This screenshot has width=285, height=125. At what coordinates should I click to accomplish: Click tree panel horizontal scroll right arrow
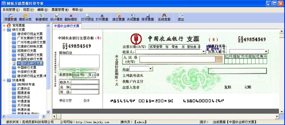tap(44, 116)
